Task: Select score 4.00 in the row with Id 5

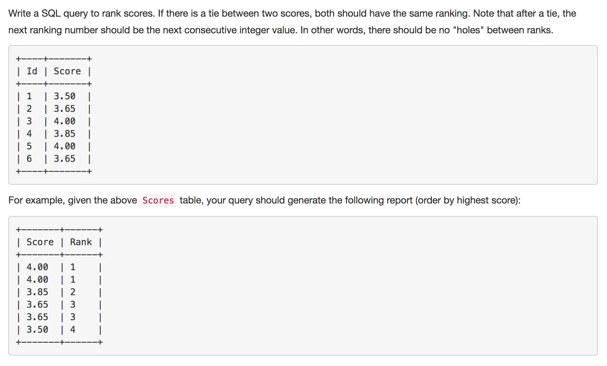Action: click(64, 146)
